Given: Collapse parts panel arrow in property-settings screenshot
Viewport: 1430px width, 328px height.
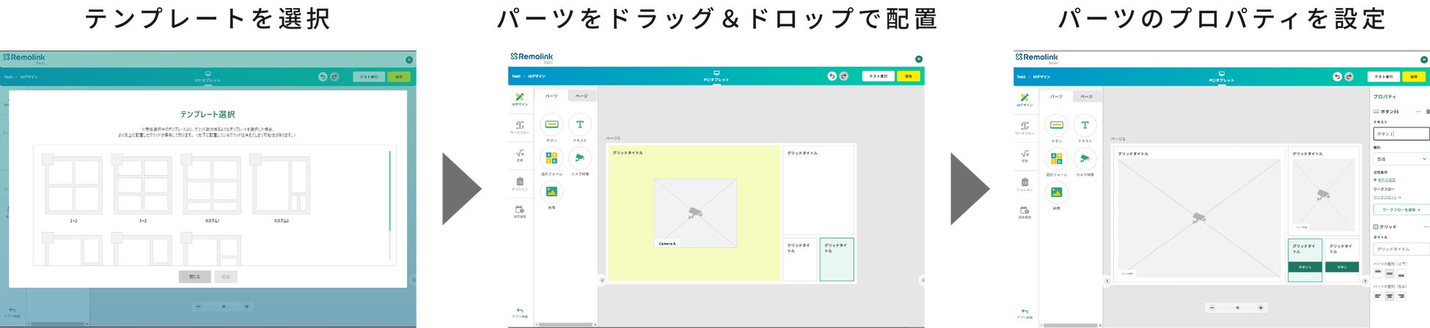Looking at the screenshot, I should 1107,280.
